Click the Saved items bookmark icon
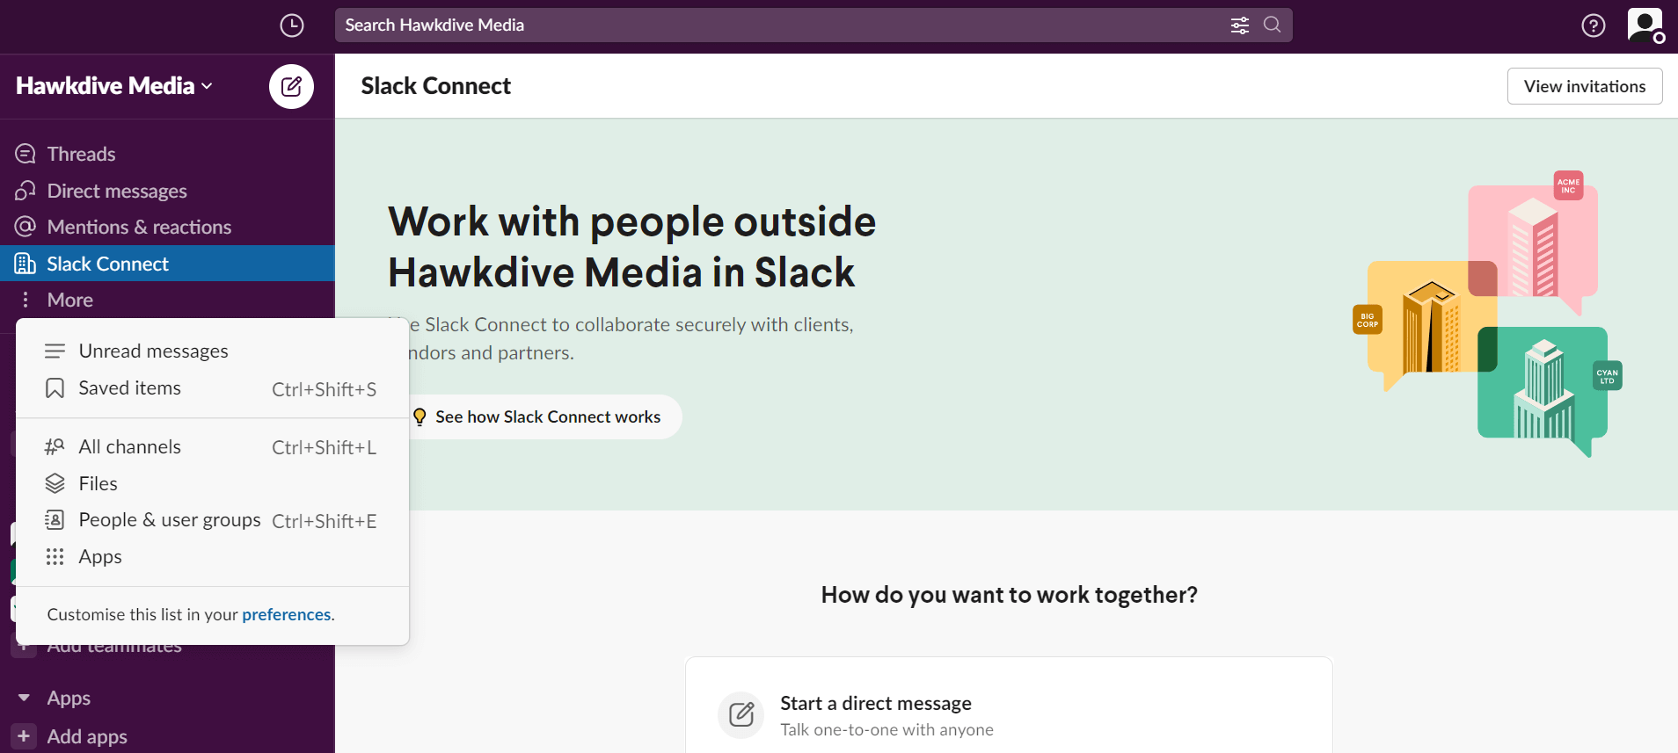 [55, 388]
